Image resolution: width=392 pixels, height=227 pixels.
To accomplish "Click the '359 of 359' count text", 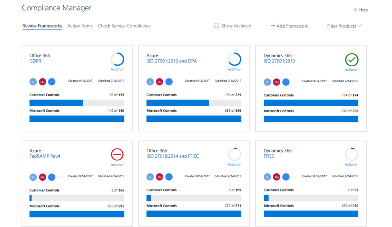I will tap(233, 111).
